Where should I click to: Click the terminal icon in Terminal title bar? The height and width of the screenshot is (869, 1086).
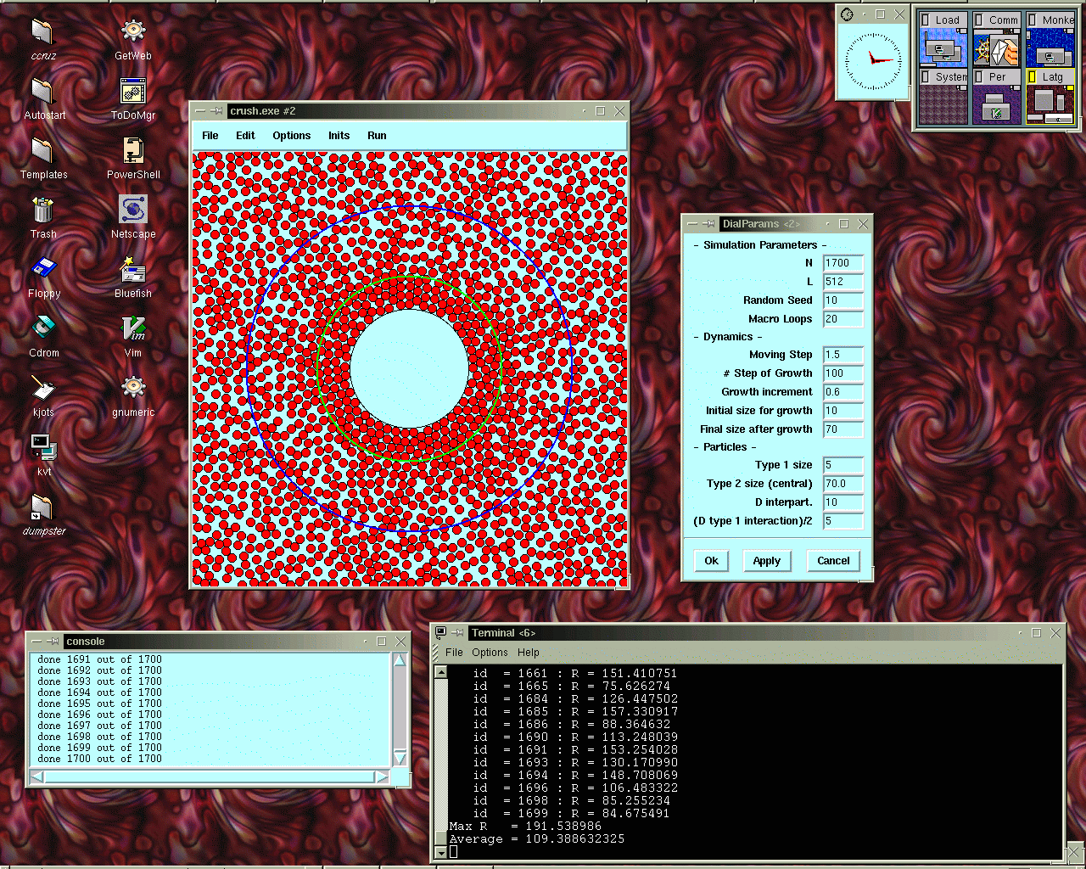pyautogui.click(x=441, y=633)
